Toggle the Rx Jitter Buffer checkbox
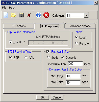 point(48,52)
